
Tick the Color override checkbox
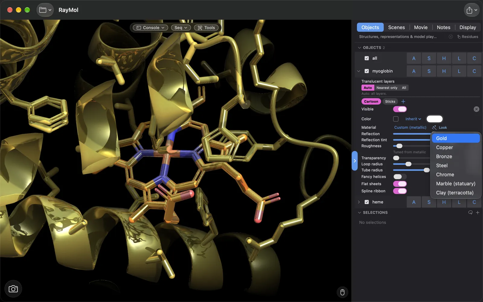[x=396, y=119]
